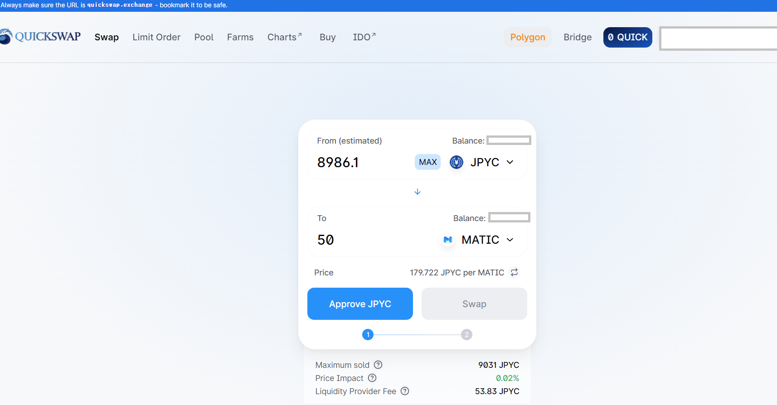Click the quickswap.exchange URL banner text
This screenshot has height=405, width=777.
coord(120,5)
